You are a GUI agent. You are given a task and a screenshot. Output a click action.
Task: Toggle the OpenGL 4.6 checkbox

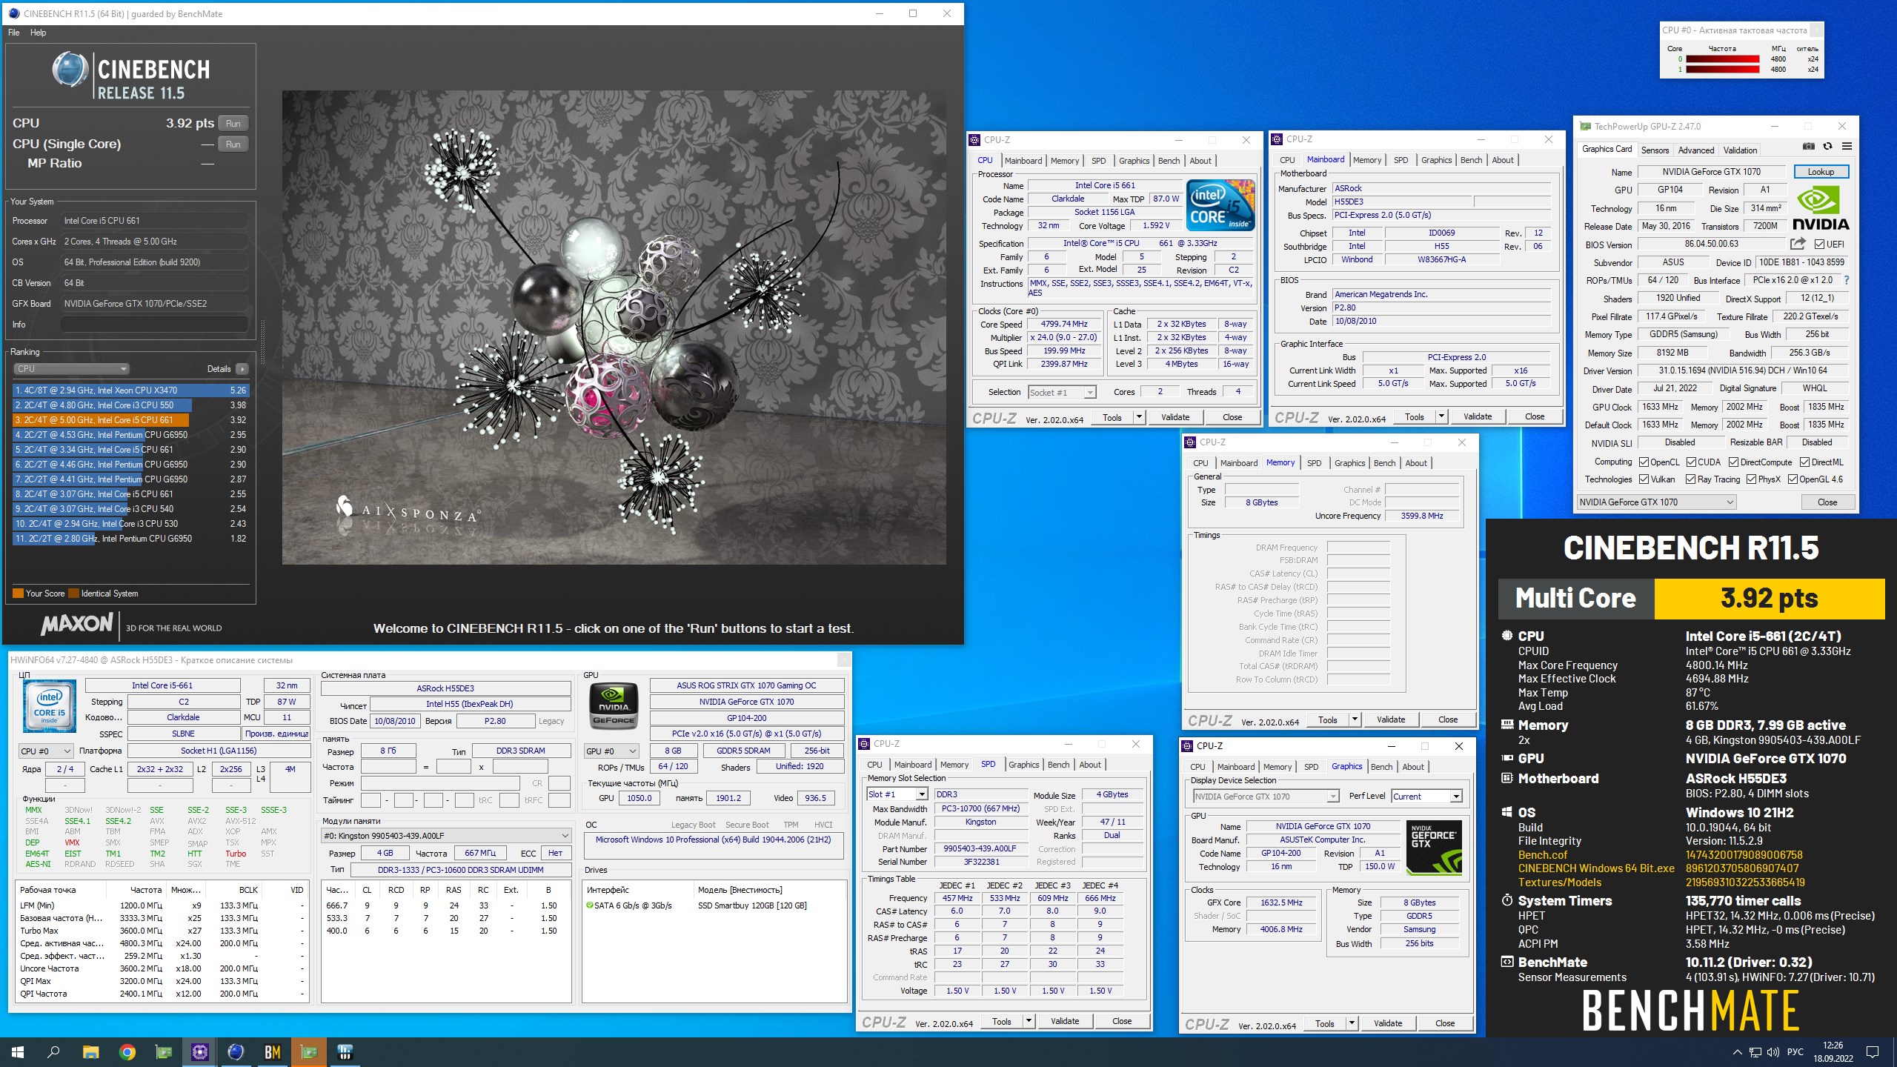coord(1793,479)
